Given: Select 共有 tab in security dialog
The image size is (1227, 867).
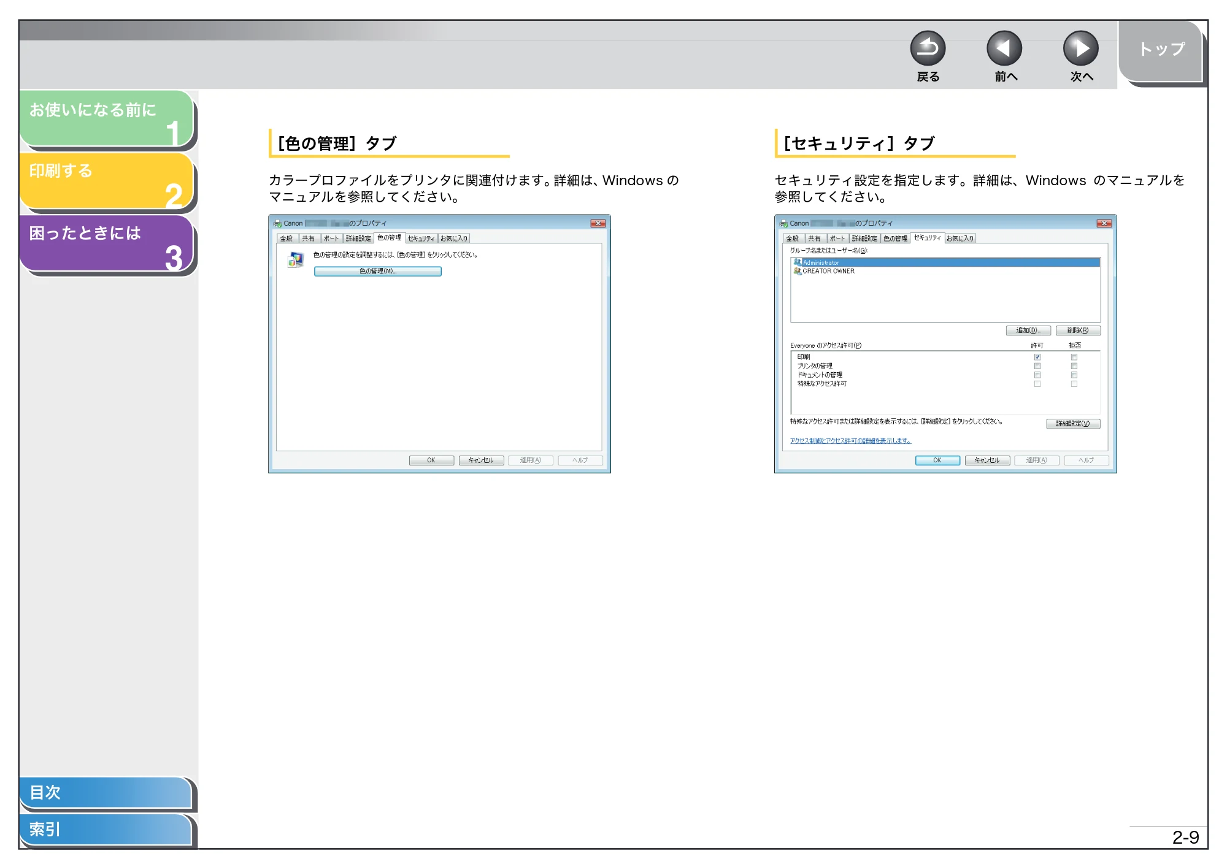Looking at the screenshot, I should pos(815,239).
